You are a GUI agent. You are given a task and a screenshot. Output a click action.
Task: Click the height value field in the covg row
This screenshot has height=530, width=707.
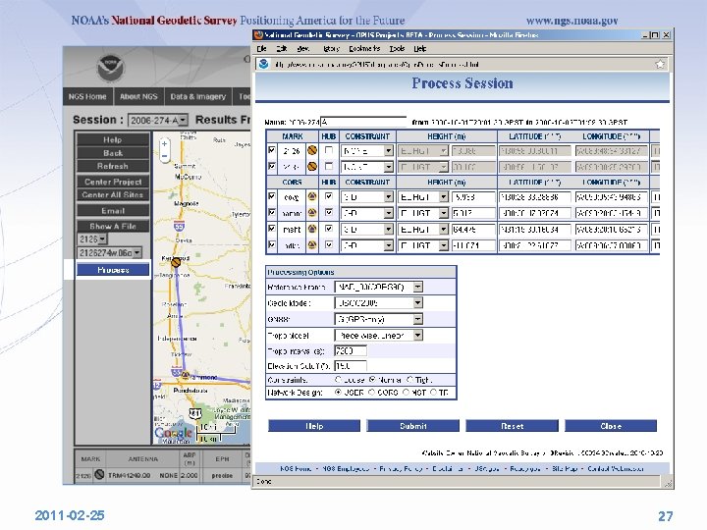coord(473,197)
